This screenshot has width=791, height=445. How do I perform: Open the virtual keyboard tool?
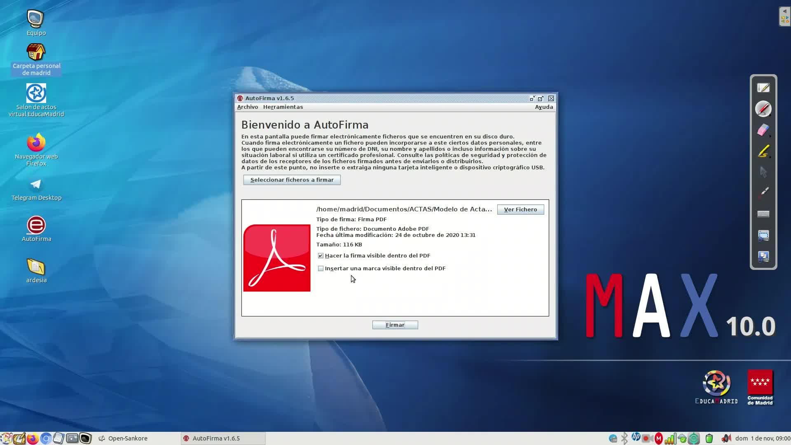click(x=763, y=214)
